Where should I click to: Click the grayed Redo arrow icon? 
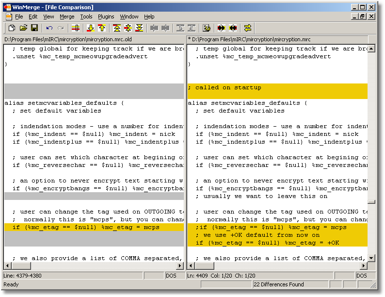(x=61, y=28)
